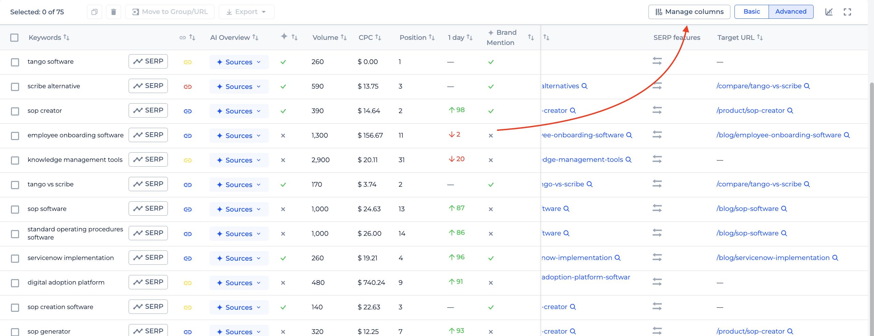Switch to the Basic view tab
874x336 pixels.
[752, 12]
